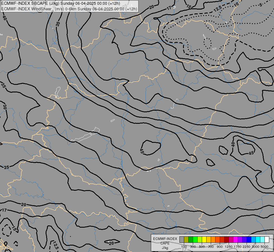The image size is (274, 252).
Task: Choose the crimson-pink swatch after the 1250 tick
Action: (x=231, y=240)
